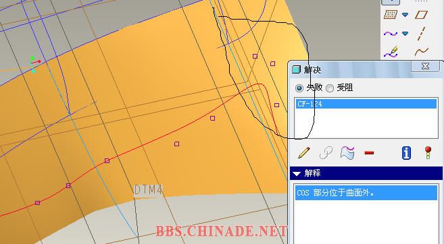The width and height of the screenshot is (444, 244).
Task: Click the red minus delete icon
Action: click(369, 153)
